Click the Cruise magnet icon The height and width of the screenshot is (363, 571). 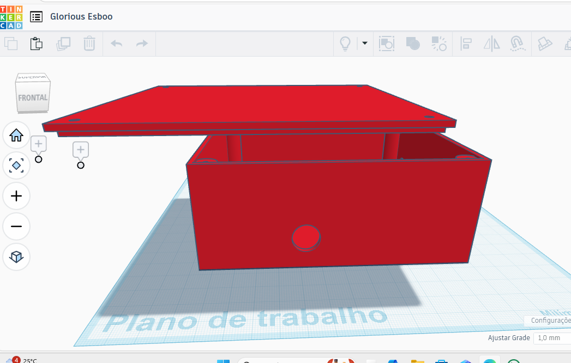[x=518, y=44]
